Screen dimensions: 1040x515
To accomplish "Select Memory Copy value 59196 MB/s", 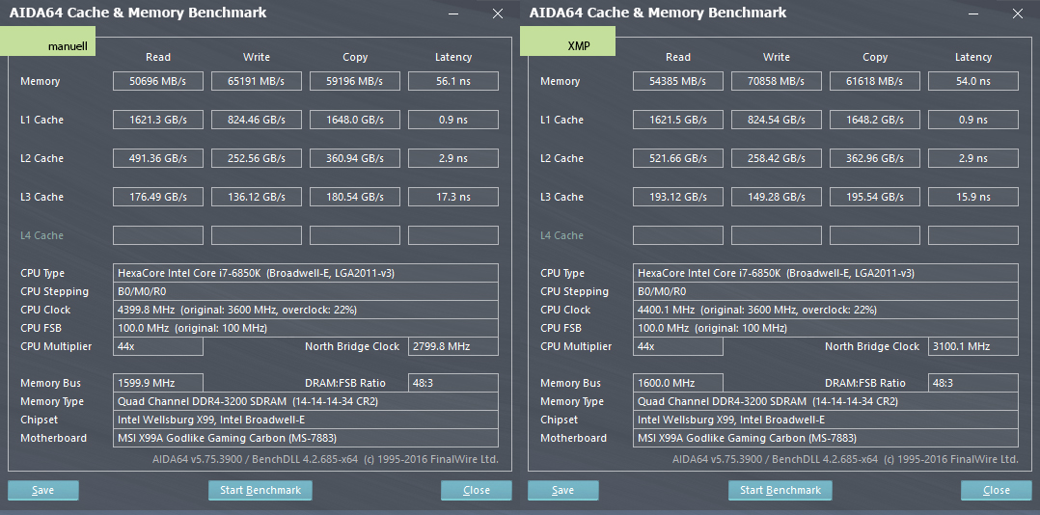I will coord(355,82).
